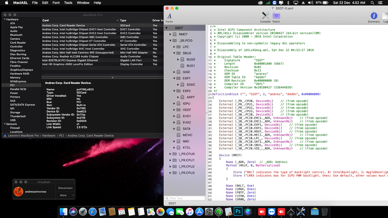This screenshot has height=218, width=388.
Task: Open Notes app in the dock
Action: (x=131, y=212)
